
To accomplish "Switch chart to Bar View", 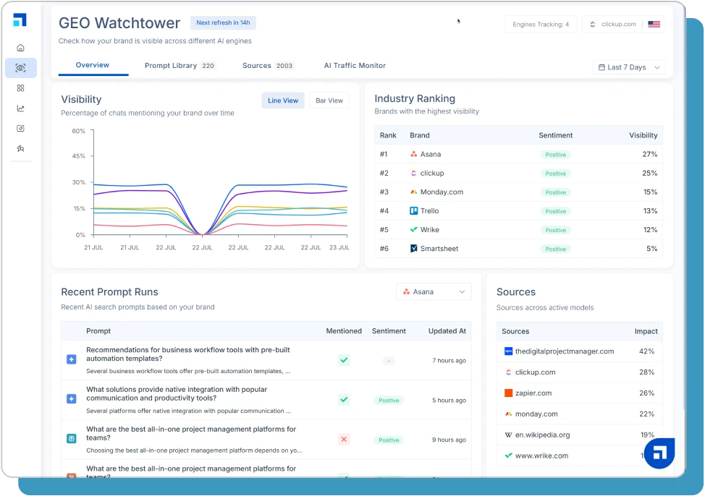I will (329, 101).
